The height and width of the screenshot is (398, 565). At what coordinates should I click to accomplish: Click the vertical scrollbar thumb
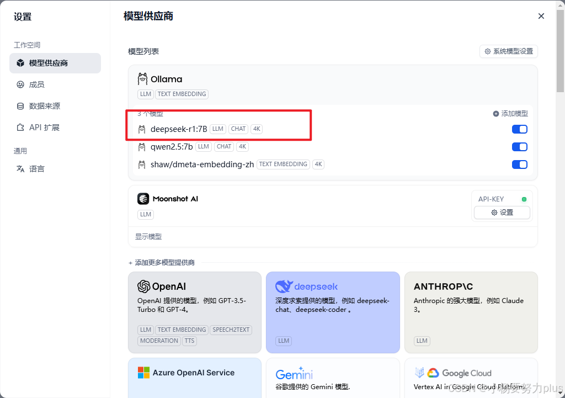pyautogui.click(x=561, y=50)
